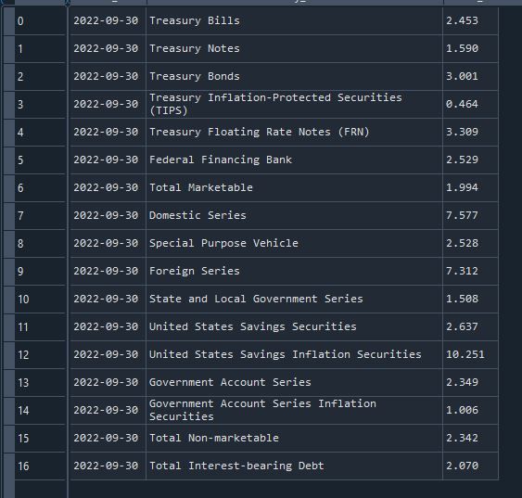Screen dimensions: 522x498
Task: Click row index 6
Action: point(40,188)
